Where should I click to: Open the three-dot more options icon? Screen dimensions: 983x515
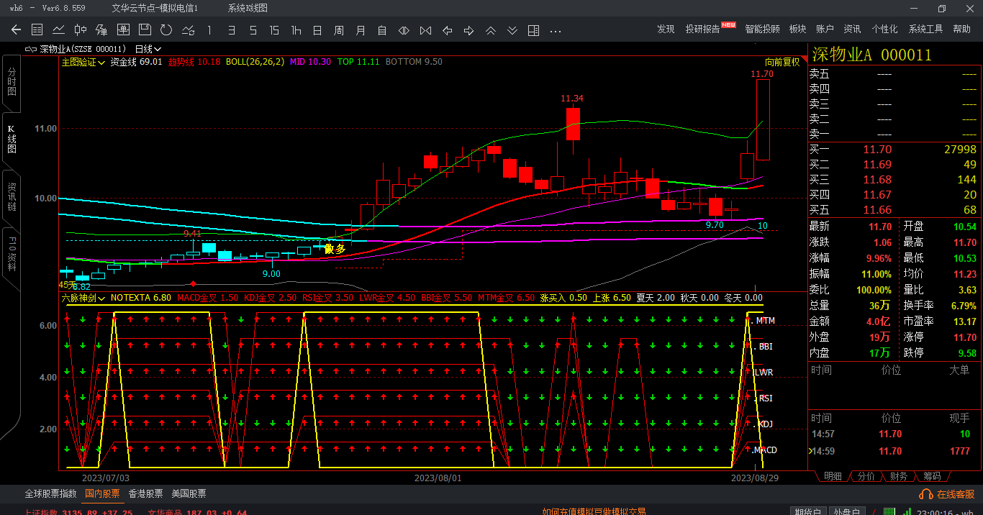point(555,30)
